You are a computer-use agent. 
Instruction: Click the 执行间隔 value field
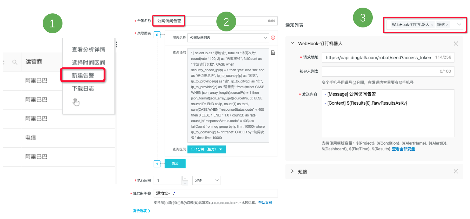[x=168, y=181]
